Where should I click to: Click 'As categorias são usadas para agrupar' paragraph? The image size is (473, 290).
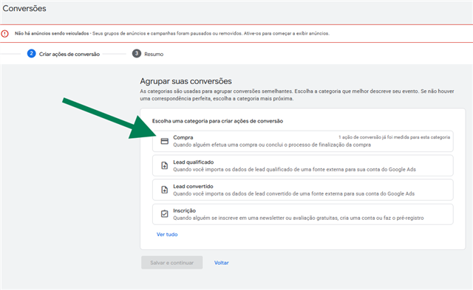pos(297,95)
